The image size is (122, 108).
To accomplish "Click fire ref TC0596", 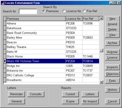I will (x=88, y=24).
